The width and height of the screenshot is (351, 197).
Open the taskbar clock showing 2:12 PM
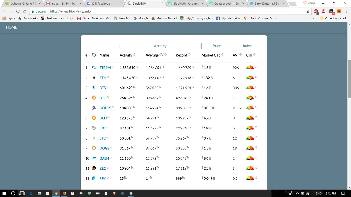(331, 193)
